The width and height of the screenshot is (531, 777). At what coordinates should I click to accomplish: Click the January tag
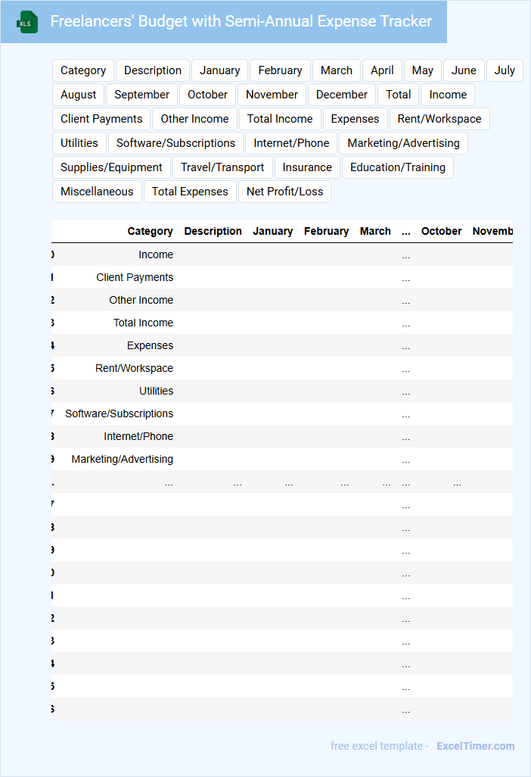point(219,70)
